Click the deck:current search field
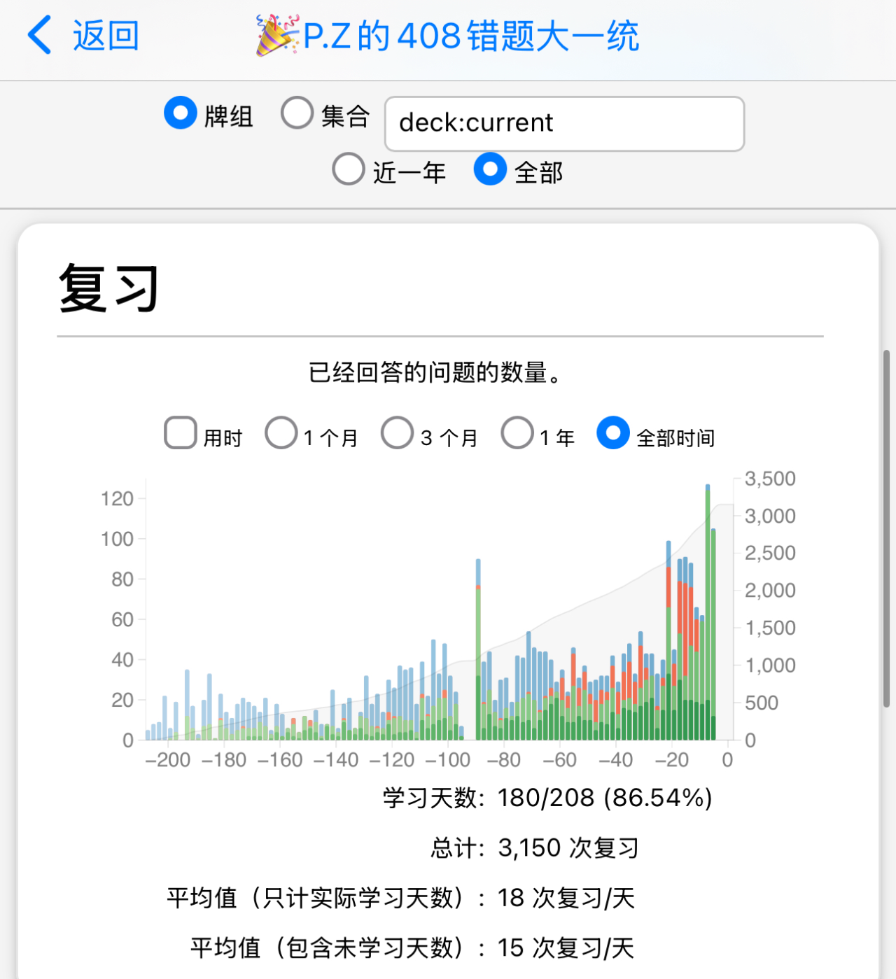 (x=564, y=123)
